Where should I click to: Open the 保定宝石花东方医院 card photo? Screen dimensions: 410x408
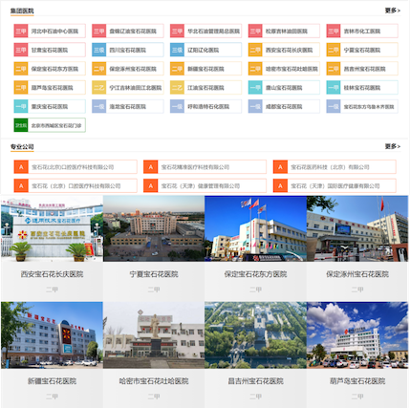[x=255, y=228]
